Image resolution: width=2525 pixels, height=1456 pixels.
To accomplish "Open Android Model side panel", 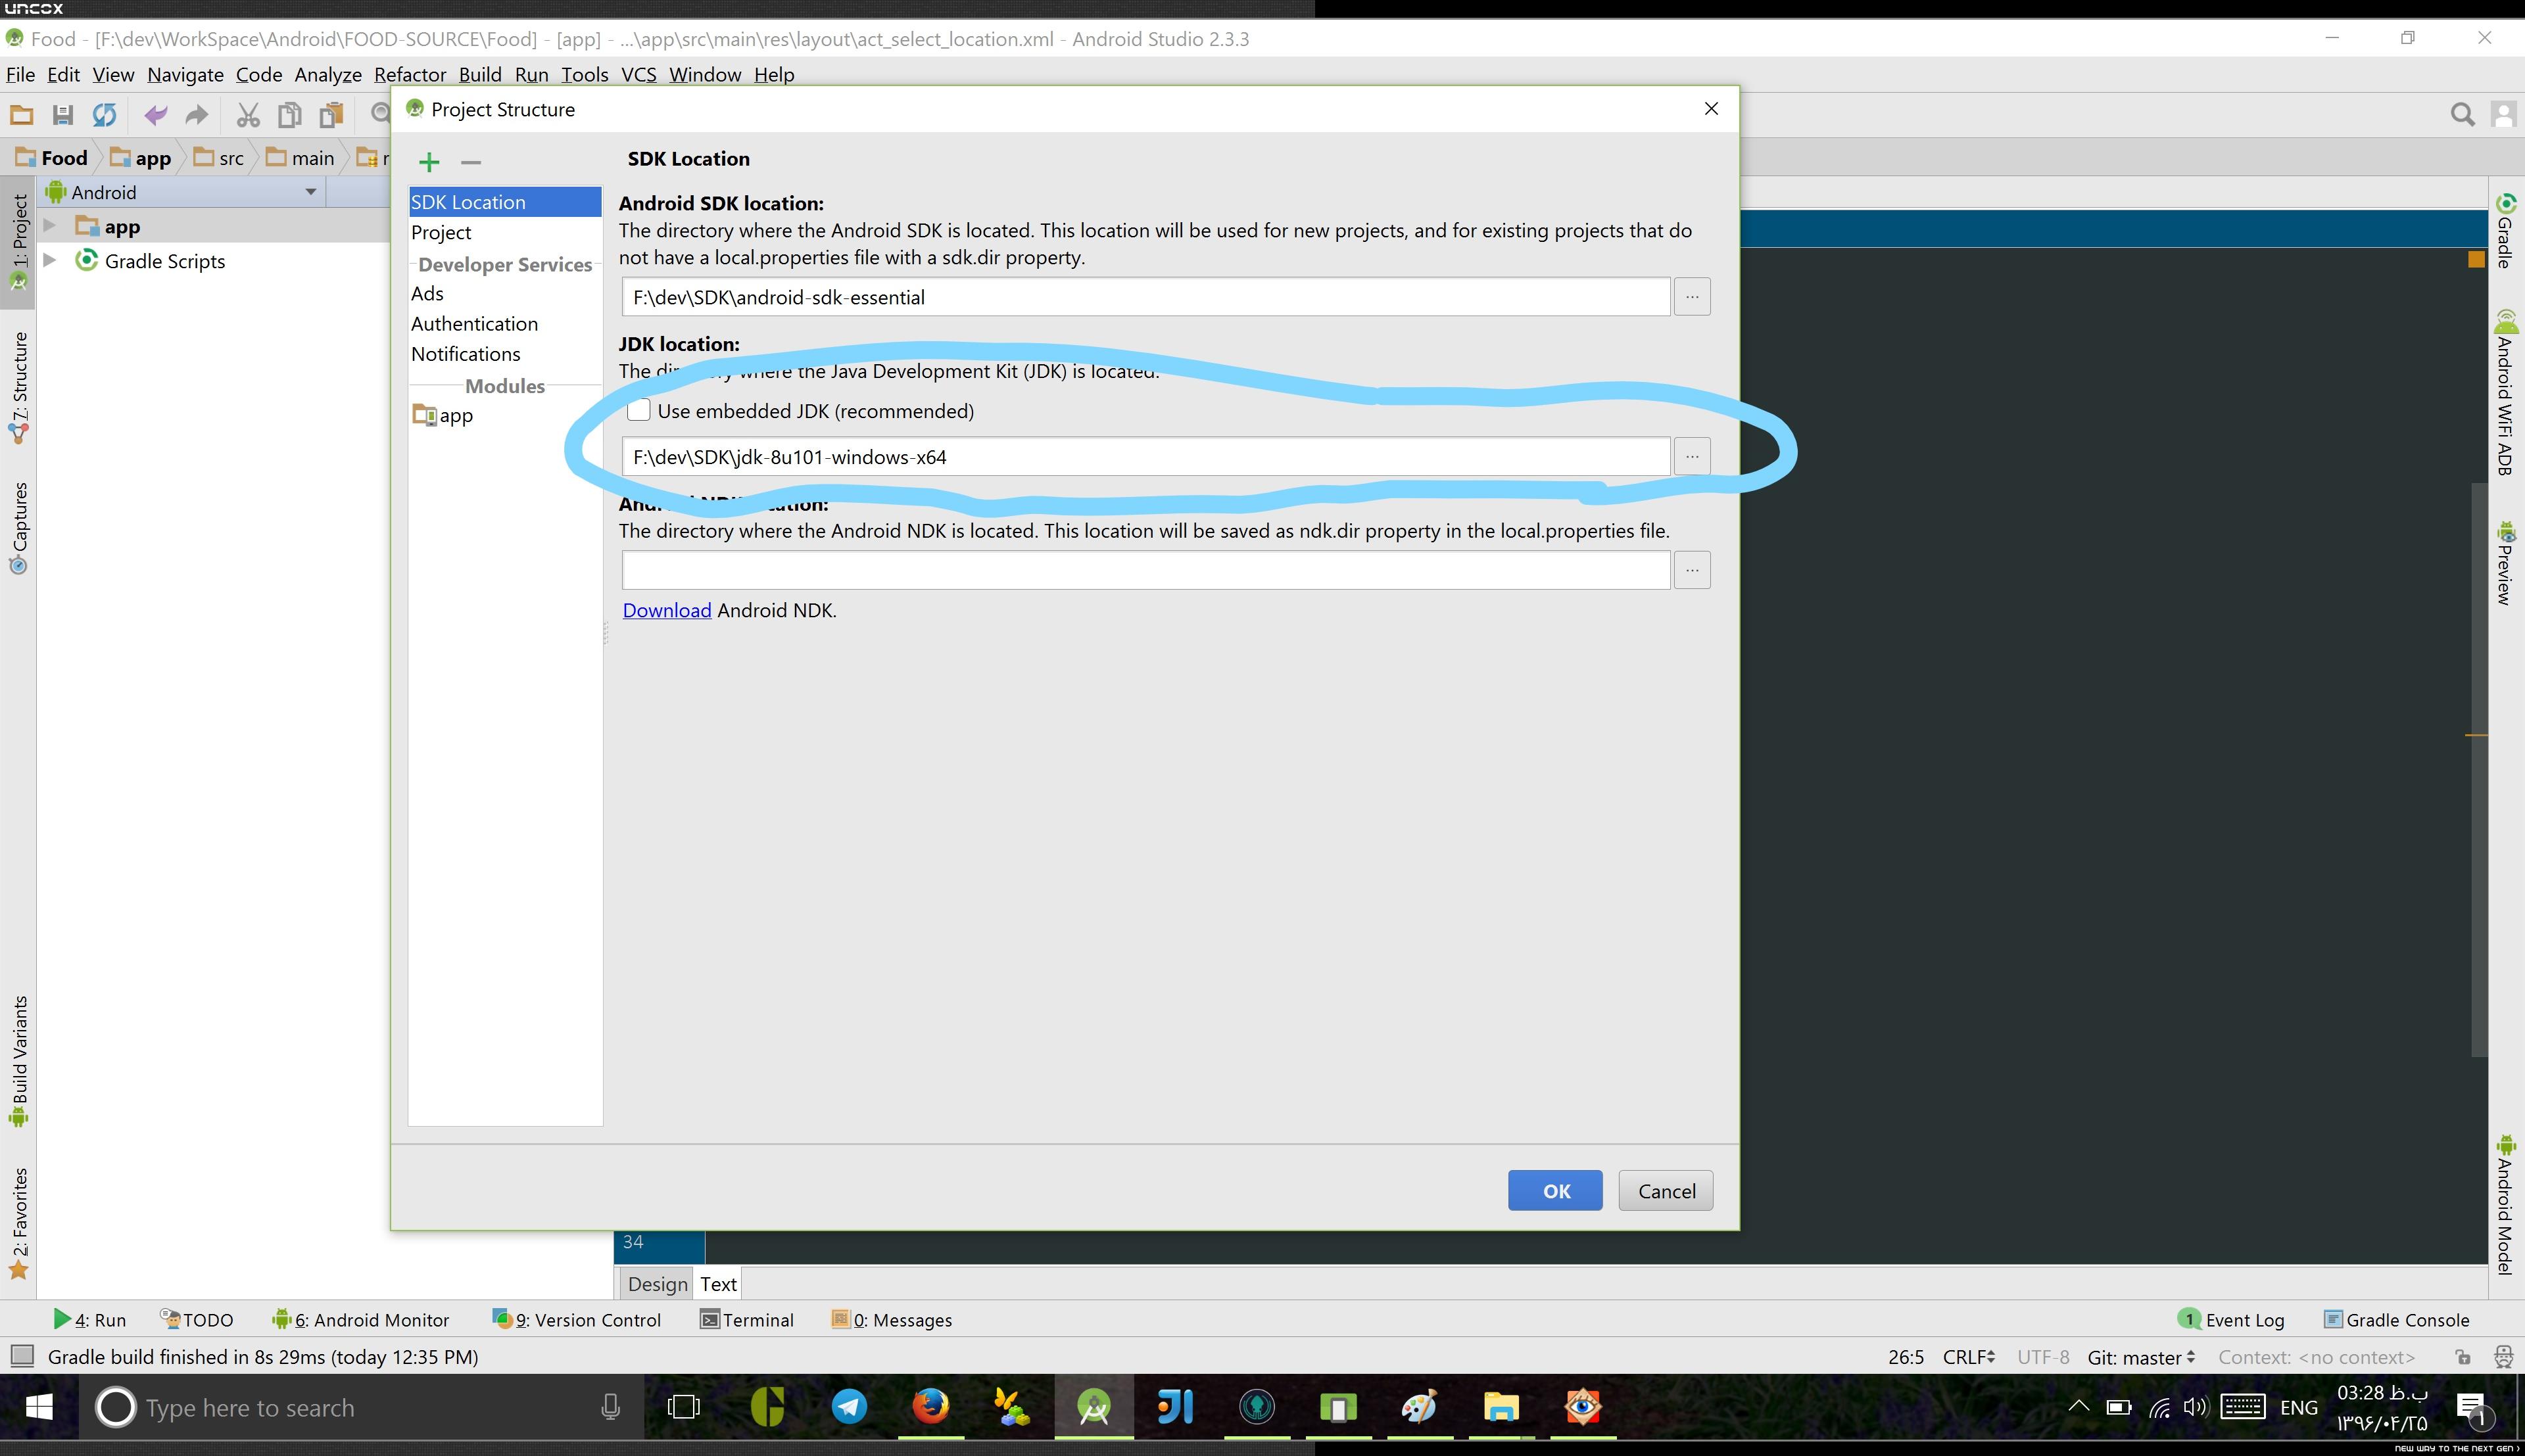I will (2505, 1205).
